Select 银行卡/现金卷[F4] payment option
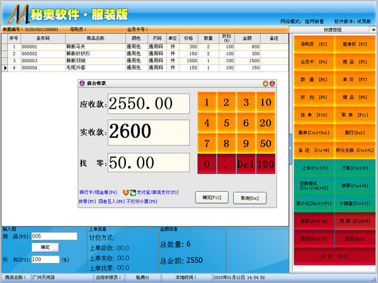The height and width of the screenshot is (283, 378). tap(98, 192)
